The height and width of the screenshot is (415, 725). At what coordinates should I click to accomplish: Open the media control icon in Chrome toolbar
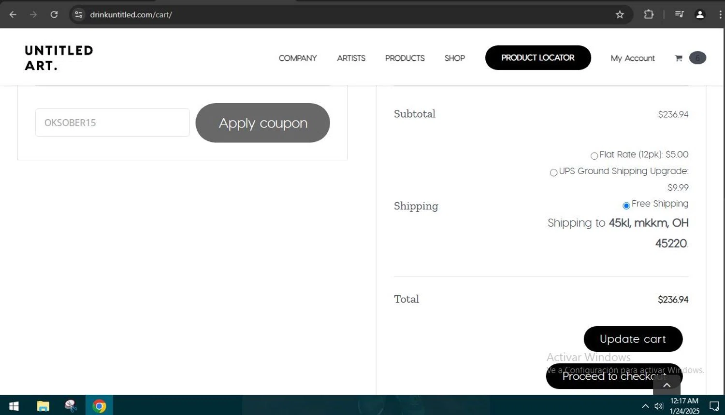point(679,14)
